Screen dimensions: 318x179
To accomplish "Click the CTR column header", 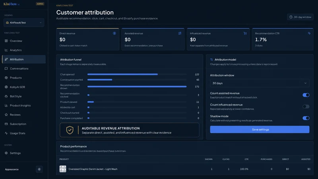I will coord(246,160).
